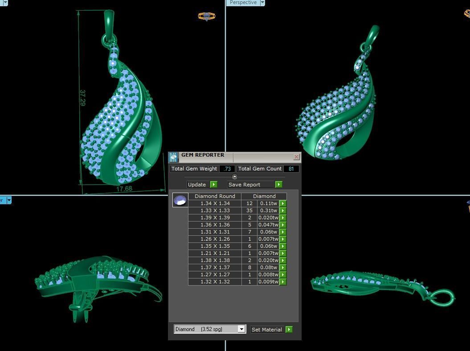Viewport: 470px width, 351px height.
Task: Click the green arrow next to Update
Action: [x=213, y=184]
